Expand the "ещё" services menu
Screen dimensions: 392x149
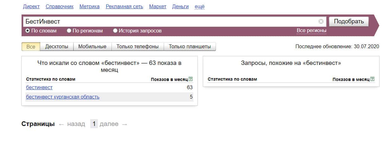pyautogui.click(x=199, y=7)
